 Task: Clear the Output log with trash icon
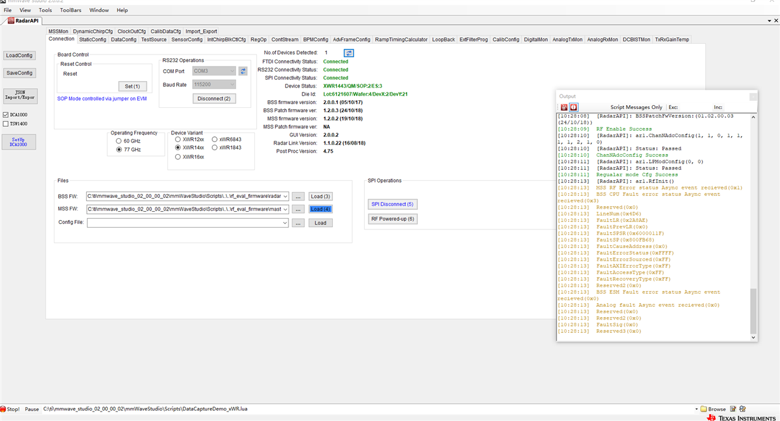coord(564,107)
